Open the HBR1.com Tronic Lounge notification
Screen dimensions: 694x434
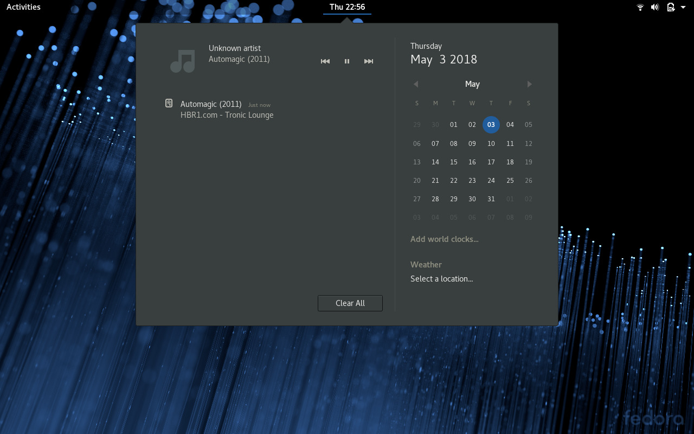coord(227,110)
